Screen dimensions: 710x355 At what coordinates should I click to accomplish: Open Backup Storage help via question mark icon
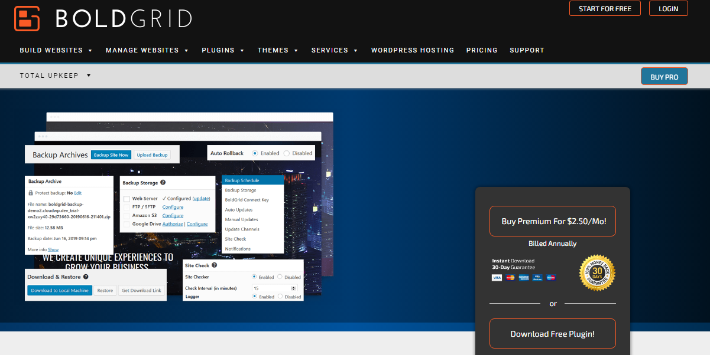click(x=163, y=183)
